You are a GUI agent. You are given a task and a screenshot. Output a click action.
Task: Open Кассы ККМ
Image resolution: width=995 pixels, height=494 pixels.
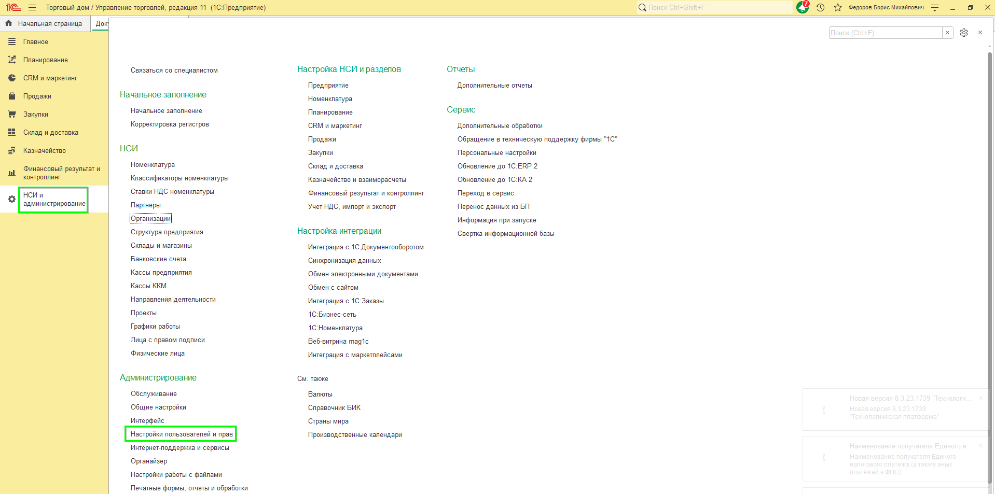148,286
